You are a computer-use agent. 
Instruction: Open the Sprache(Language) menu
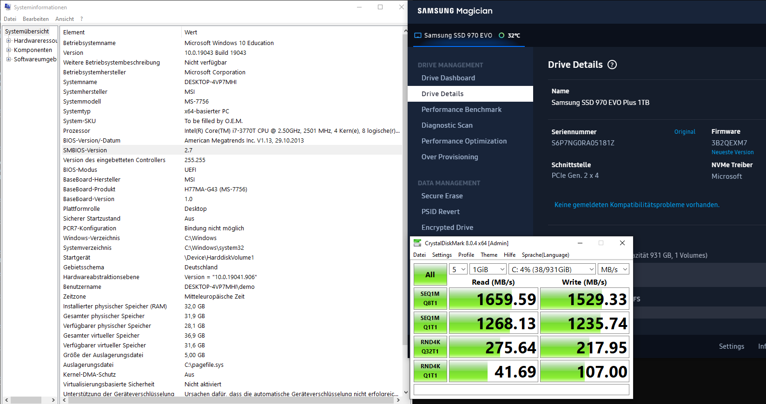(x=545, y=255)
